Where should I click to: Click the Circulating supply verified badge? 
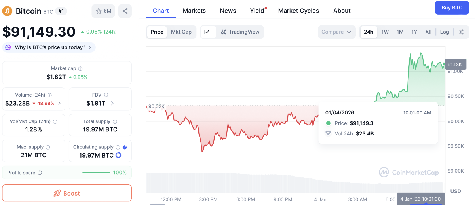click(125, 147)
